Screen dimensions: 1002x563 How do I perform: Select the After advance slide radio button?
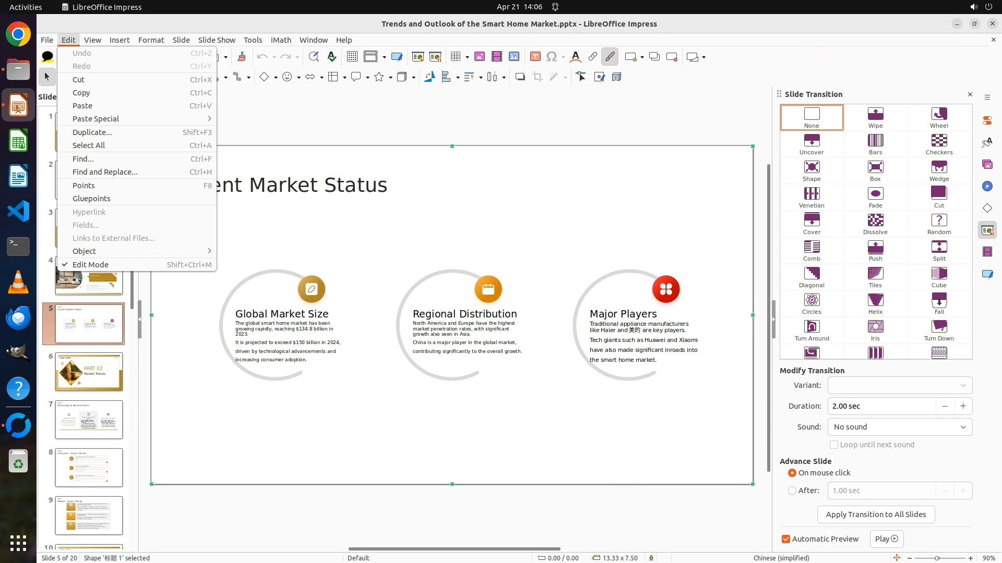[x=792, y=491]
